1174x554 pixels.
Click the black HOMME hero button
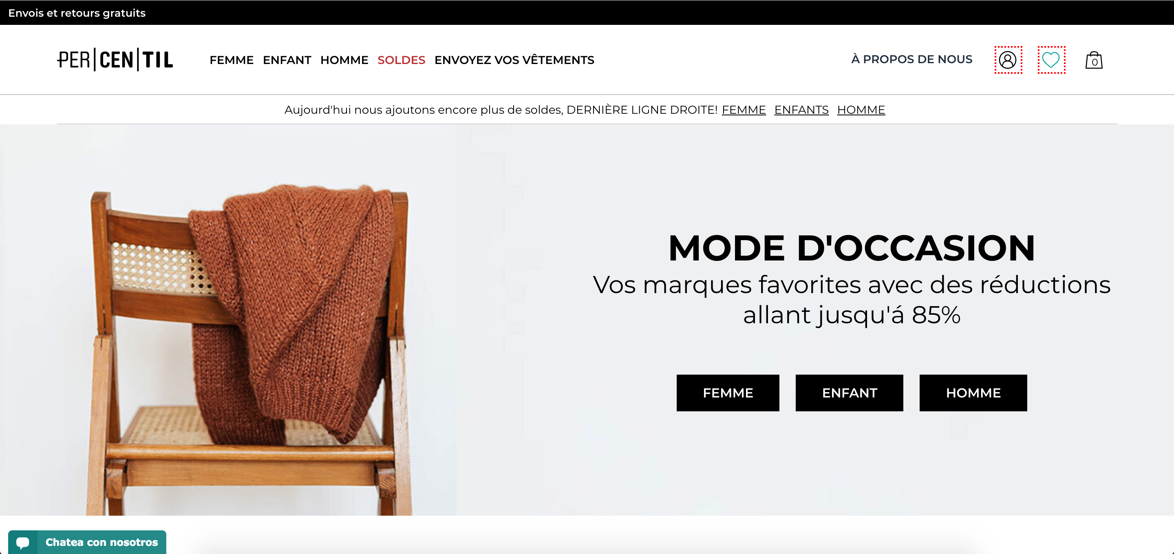point(973,393)
